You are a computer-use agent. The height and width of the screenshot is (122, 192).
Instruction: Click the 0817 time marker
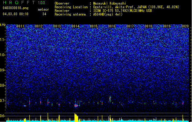pos(130,26)
